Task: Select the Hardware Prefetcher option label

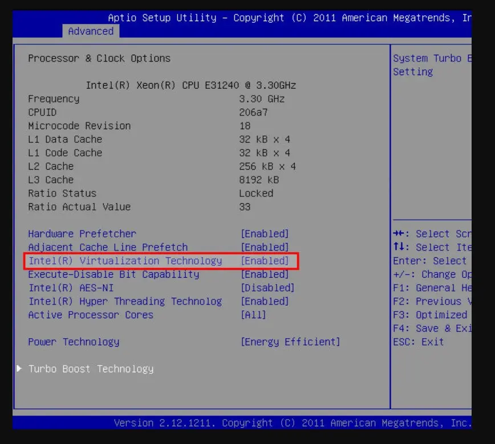Action: click(82, 234)
